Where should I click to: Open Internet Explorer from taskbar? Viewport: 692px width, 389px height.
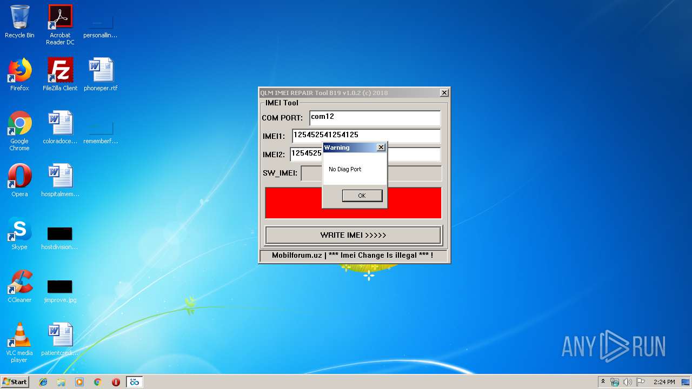pyautogui.click(x=43, y=382)
